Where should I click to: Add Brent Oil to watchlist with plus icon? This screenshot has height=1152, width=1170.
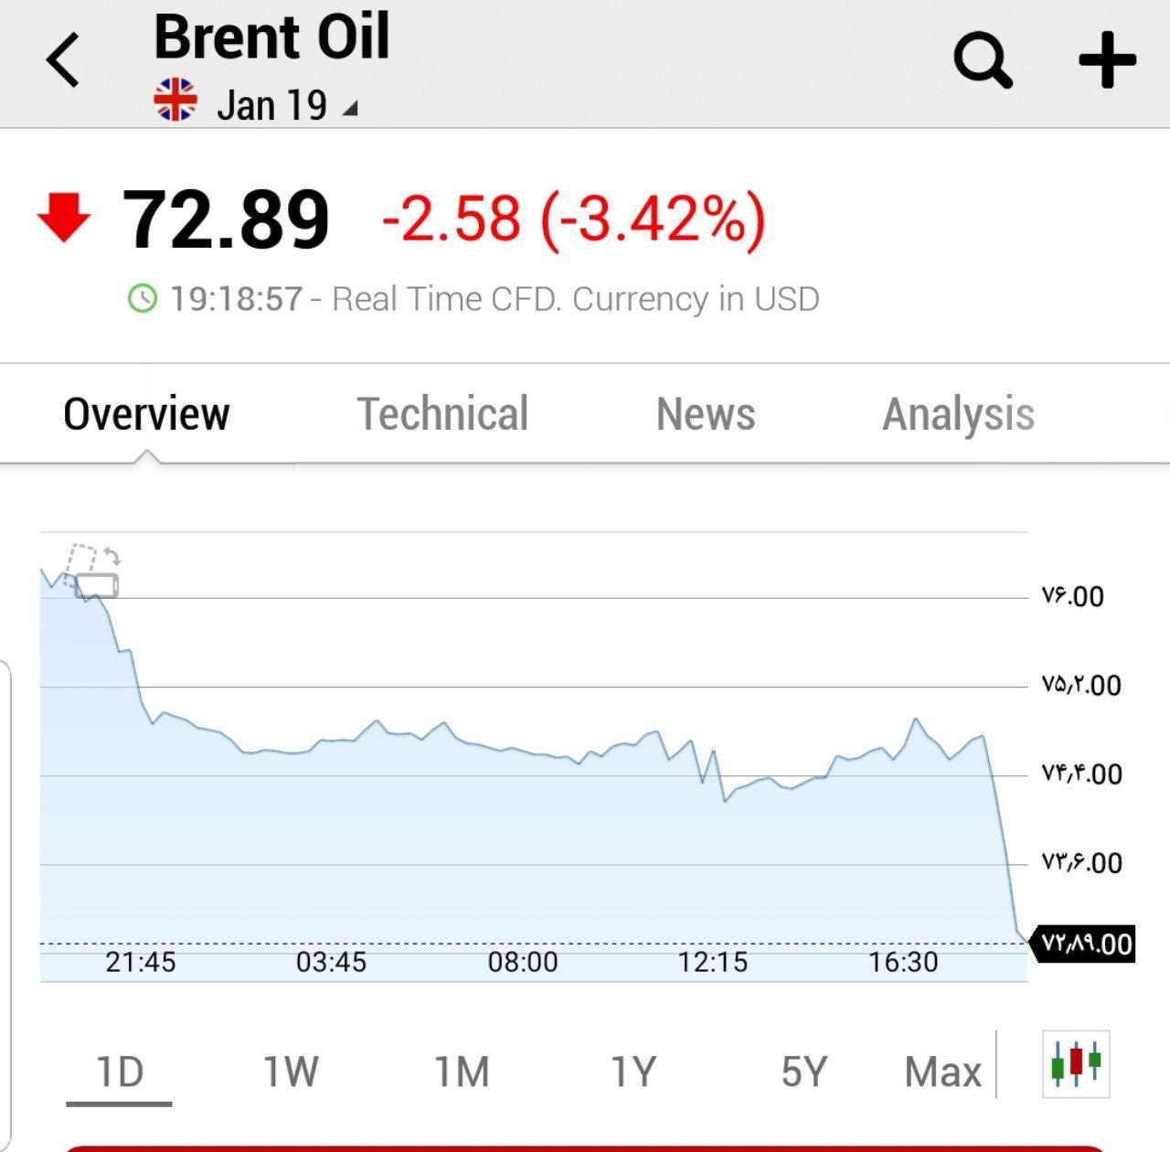[1107, 60]
